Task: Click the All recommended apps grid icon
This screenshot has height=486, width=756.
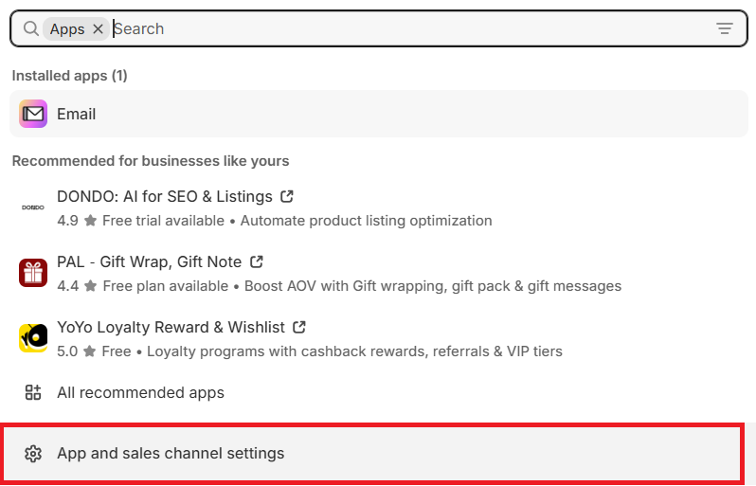Action: [33, 392]
